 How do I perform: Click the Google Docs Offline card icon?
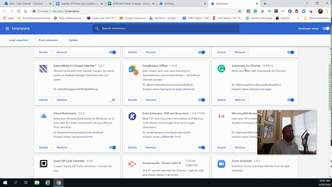tap(133, 70)
